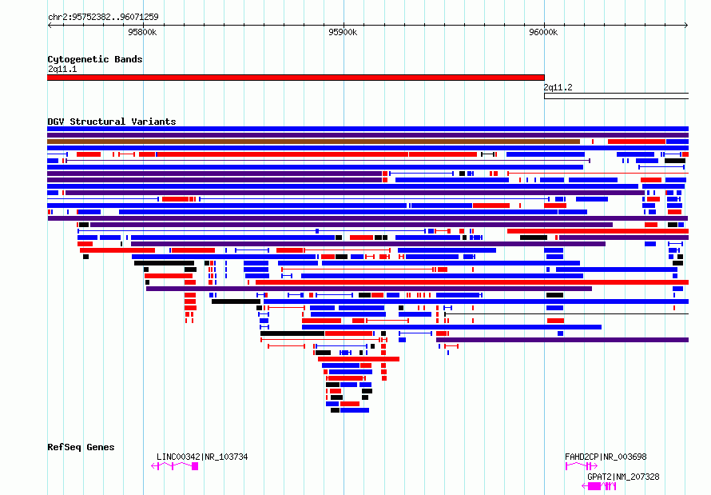
Task: Open the DGV Structural Variants track title
Action: (x=112, y=122)
